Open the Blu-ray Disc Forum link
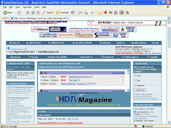The image size is (171, 128). tap(16, 106)
